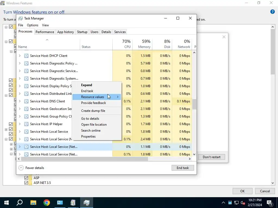
Task: Open Properties from the context menu
Action: 97,136
